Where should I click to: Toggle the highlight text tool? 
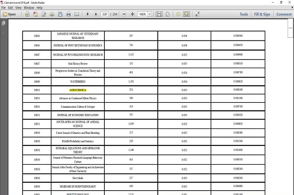(x=187, y=14)
